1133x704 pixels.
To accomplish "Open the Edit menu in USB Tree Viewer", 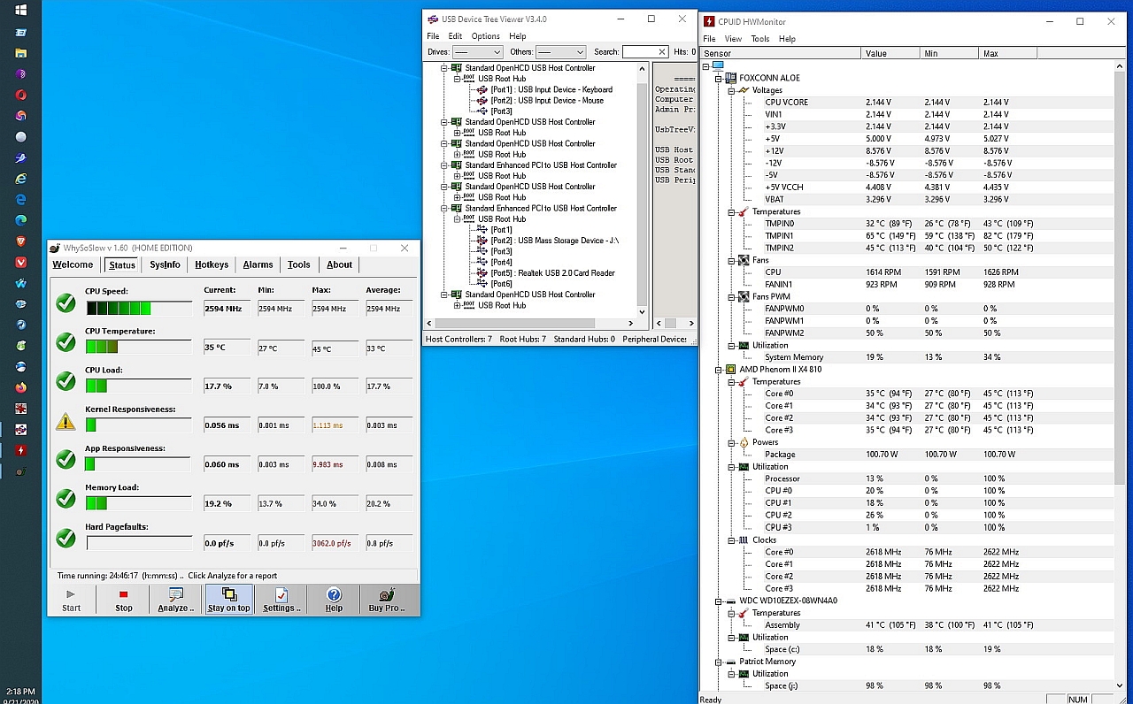I will [455, 36].
